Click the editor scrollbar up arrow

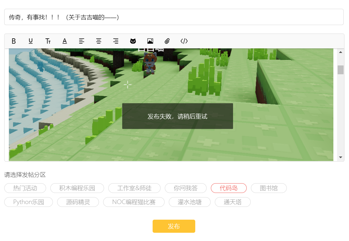[x=340, y=52]
